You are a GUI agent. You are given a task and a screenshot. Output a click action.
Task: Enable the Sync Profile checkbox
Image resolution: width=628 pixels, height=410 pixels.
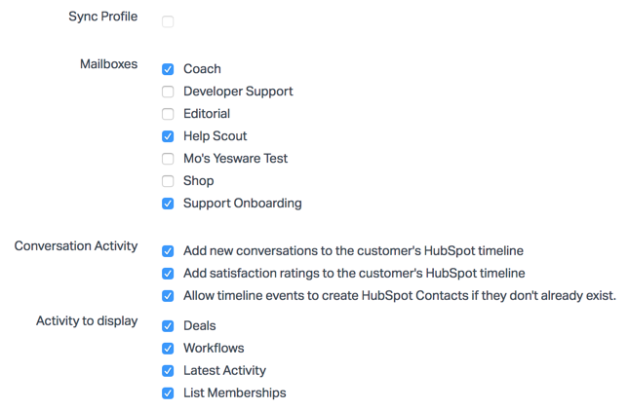(168, 21)
